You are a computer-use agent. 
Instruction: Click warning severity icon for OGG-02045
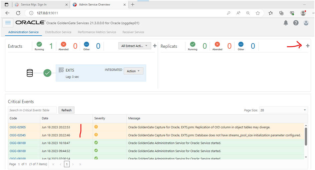click(96, 135)
